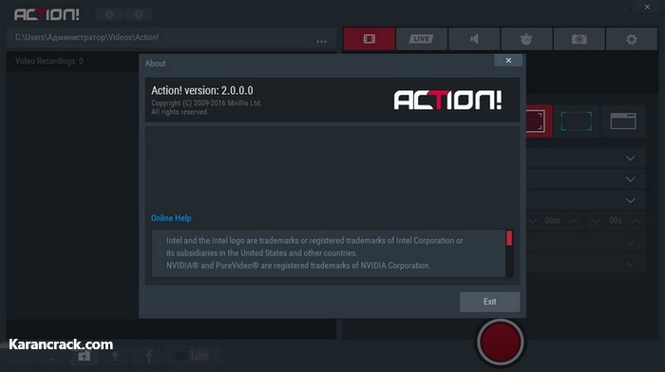Select the red fullscreen recording mode icon
Screen dimensions: 665x372
tap(539, 121)
